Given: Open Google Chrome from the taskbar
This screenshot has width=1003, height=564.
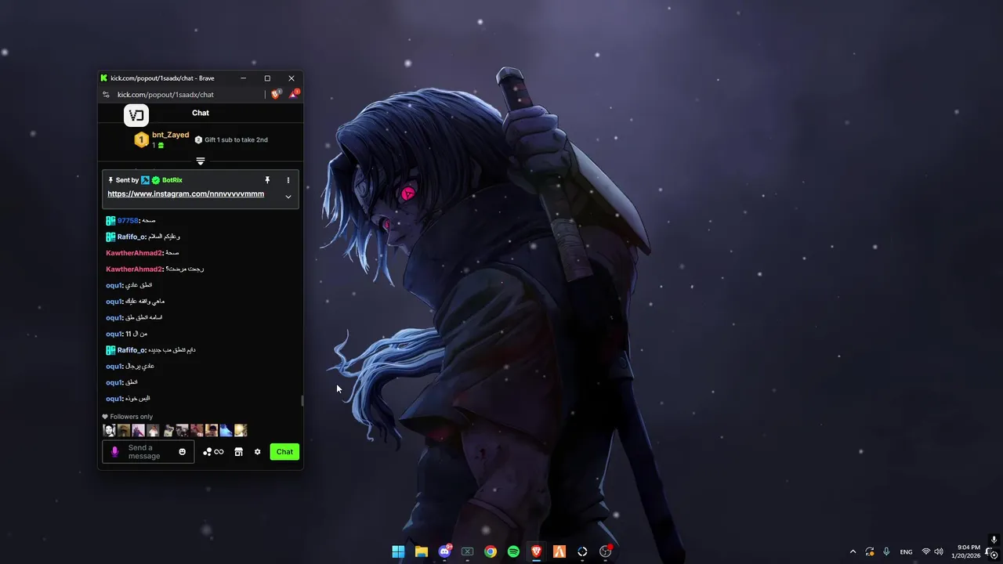Looking at the screenshot, I should pos(490,551).
